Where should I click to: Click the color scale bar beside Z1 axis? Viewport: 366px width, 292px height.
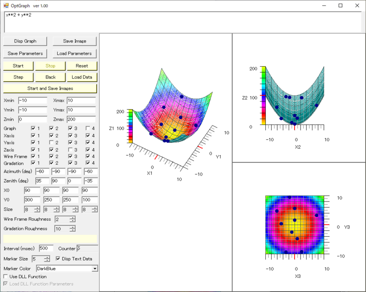click(130, 126)
